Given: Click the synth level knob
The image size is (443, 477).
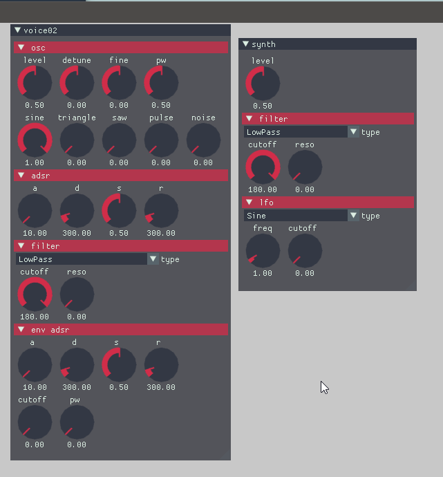Looking at the screenshot, I should click(x=263, y=84).
